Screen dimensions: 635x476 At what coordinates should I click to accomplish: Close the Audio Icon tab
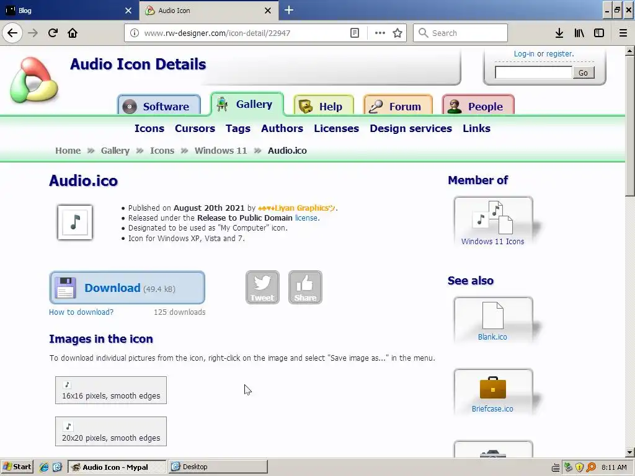click(x=268, y=11)
